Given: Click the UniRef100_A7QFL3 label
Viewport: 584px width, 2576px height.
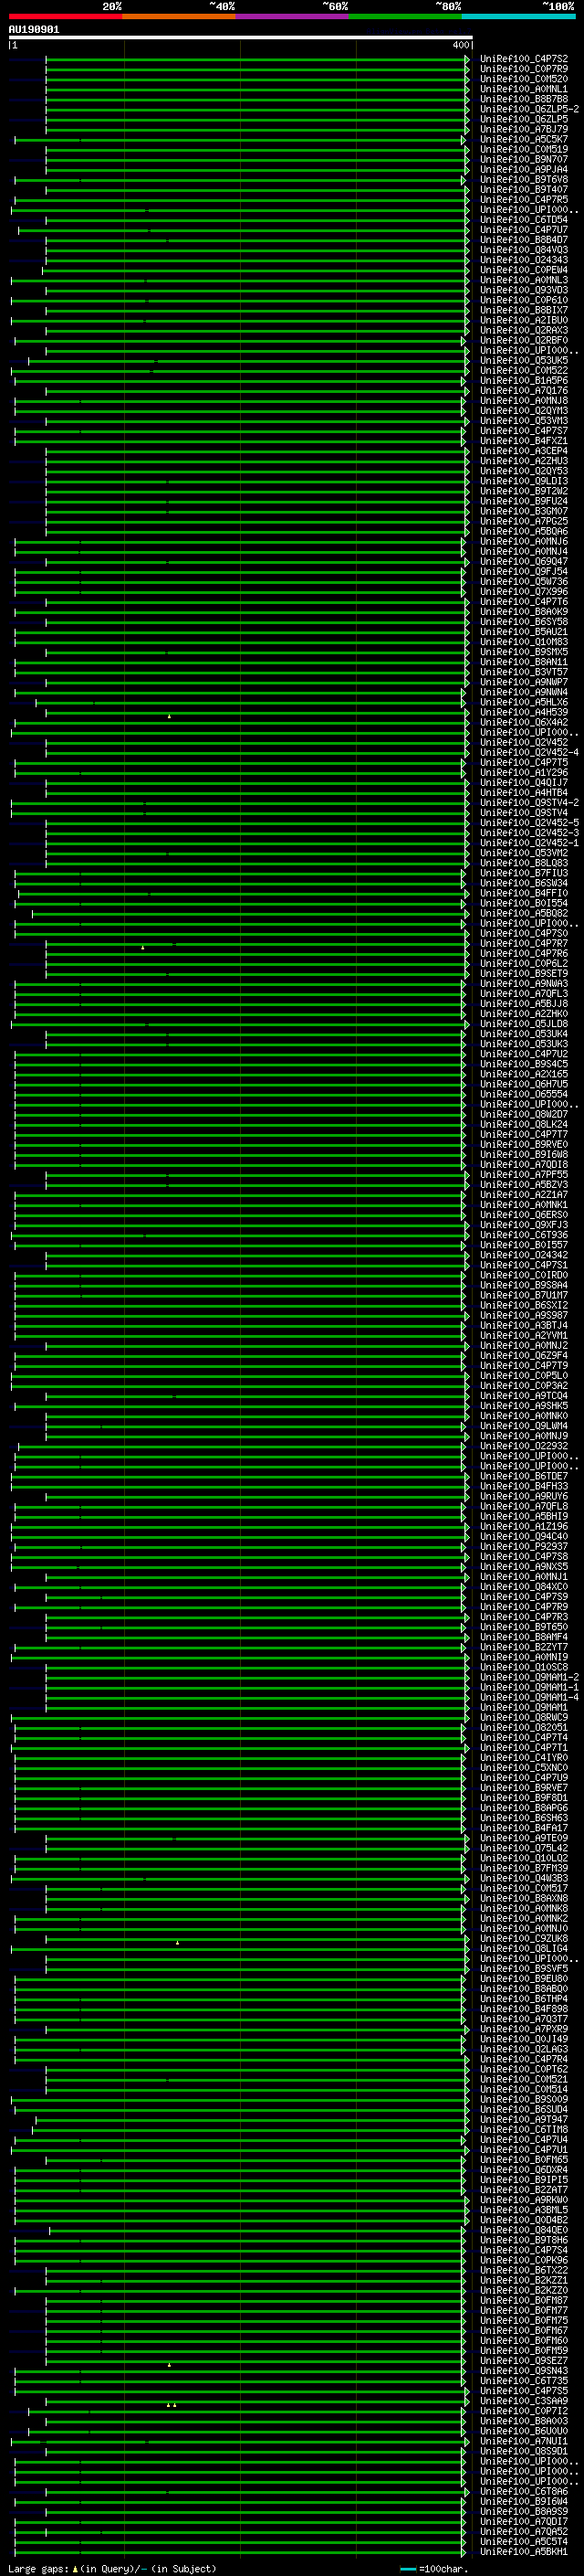Looking at the screenshot, I should [524, 994].
